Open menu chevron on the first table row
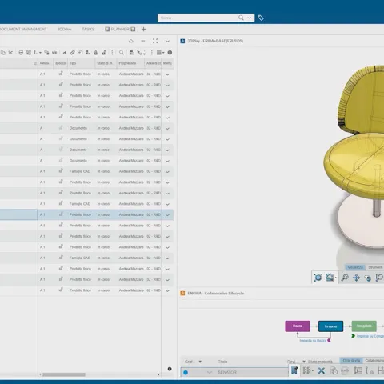Image resolution: width=384 pixels, height=384 pixels. pyautogui.click(x=167, y=74)
